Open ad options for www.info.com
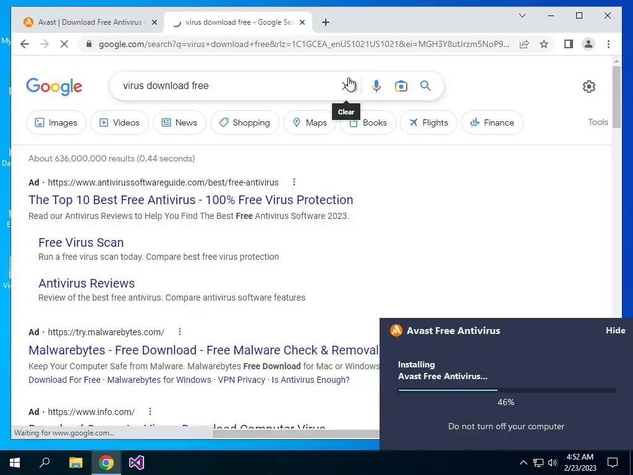 coord(150,411)
